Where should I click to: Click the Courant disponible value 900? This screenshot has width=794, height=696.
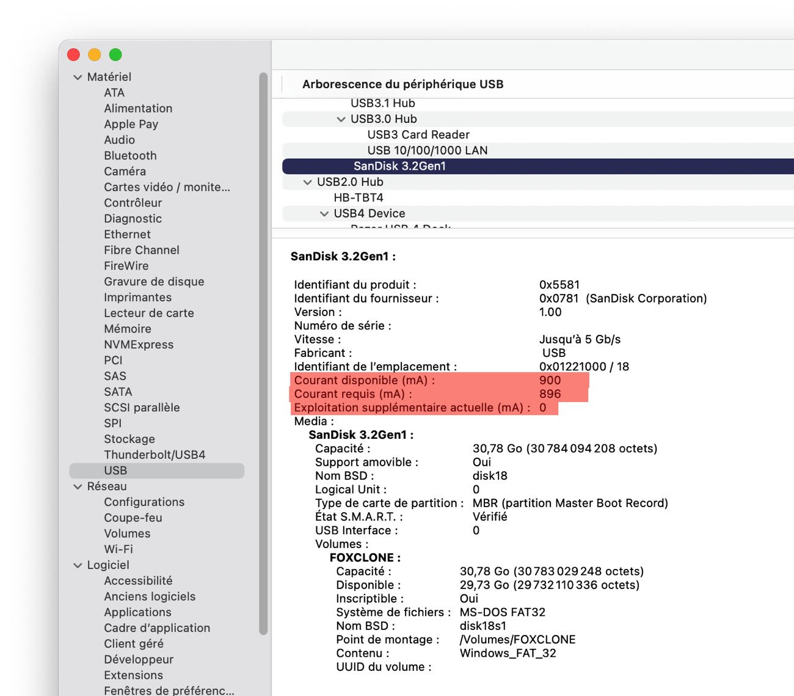click(x=550, y=380)
